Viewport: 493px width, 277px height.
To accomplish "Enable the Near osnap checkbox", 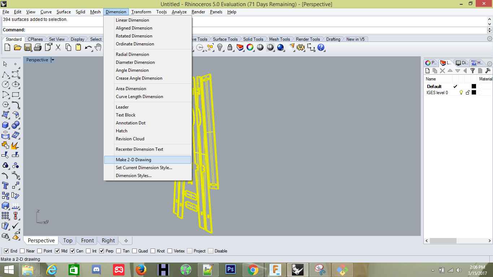I will [x=22, y=251].
